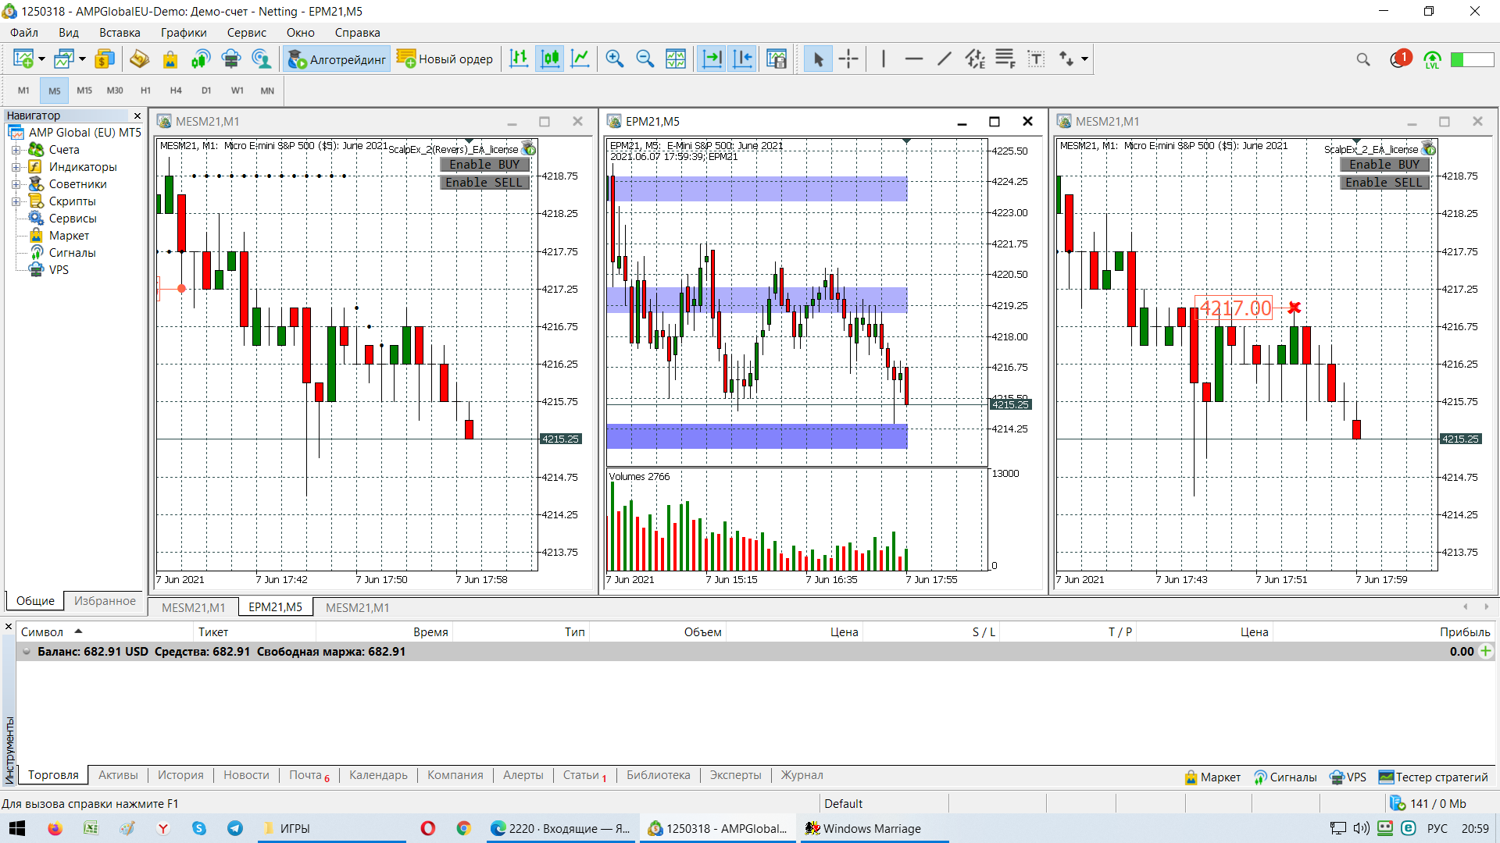
Task: Select the H1 timeframe
Action: [145, 91]
